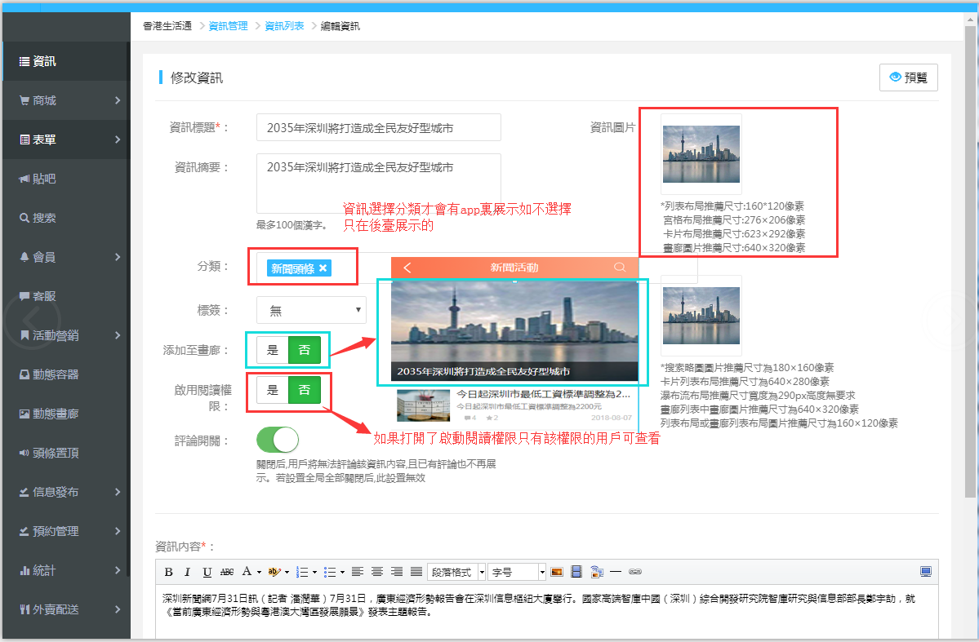
Task: Open the 動態容器 sidebar item
Action: pos(65,374)
